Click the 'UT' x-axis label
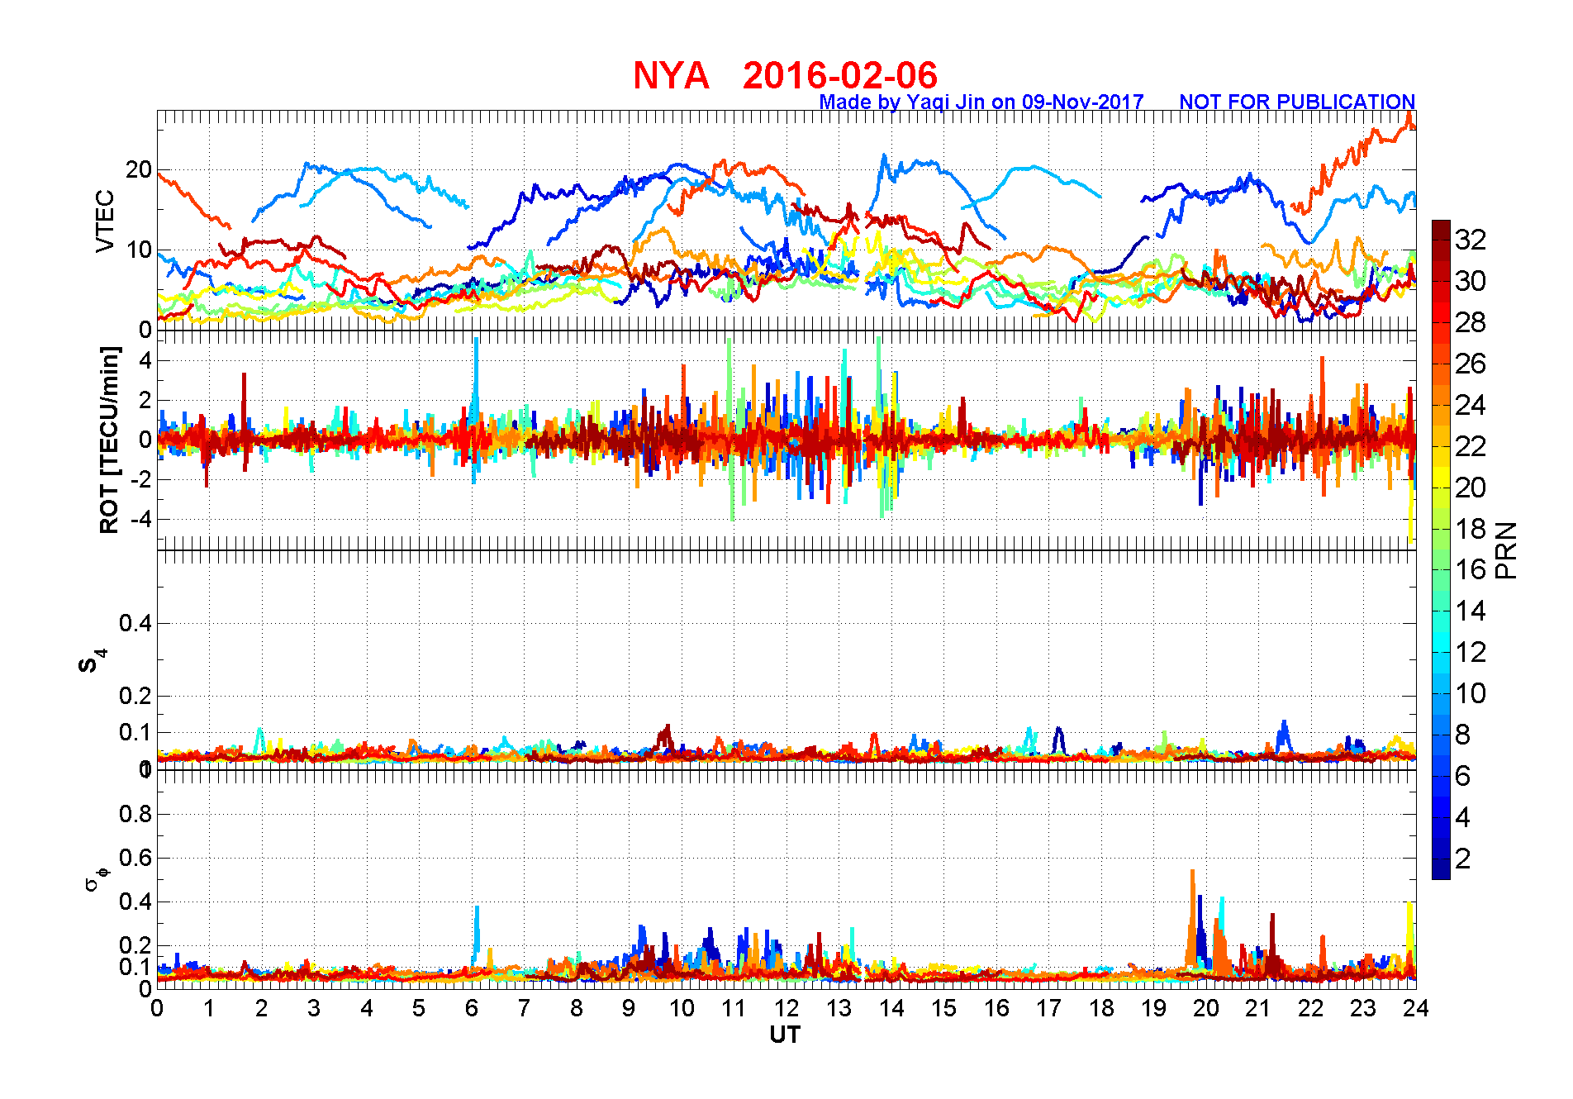The image size is (1573, 1099). pyautogui.click(x=785, y=1035)
